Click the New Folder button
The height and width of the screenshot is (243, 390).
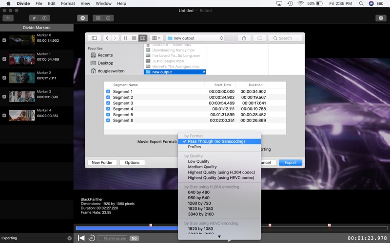pos(102,162)
